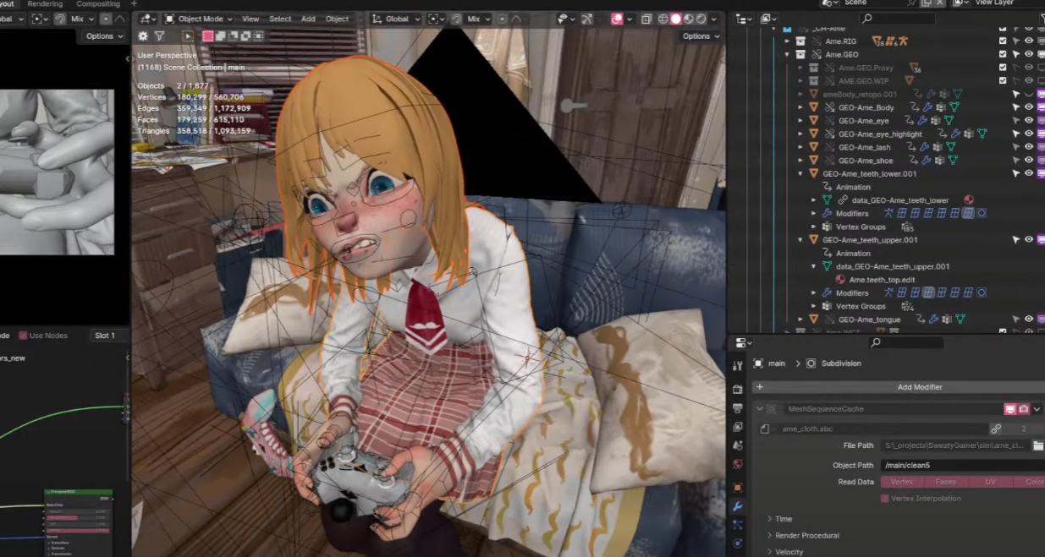1045x557 pixels.
Task: Expand the Render Procedural panel
Action: tap(806, 535)
